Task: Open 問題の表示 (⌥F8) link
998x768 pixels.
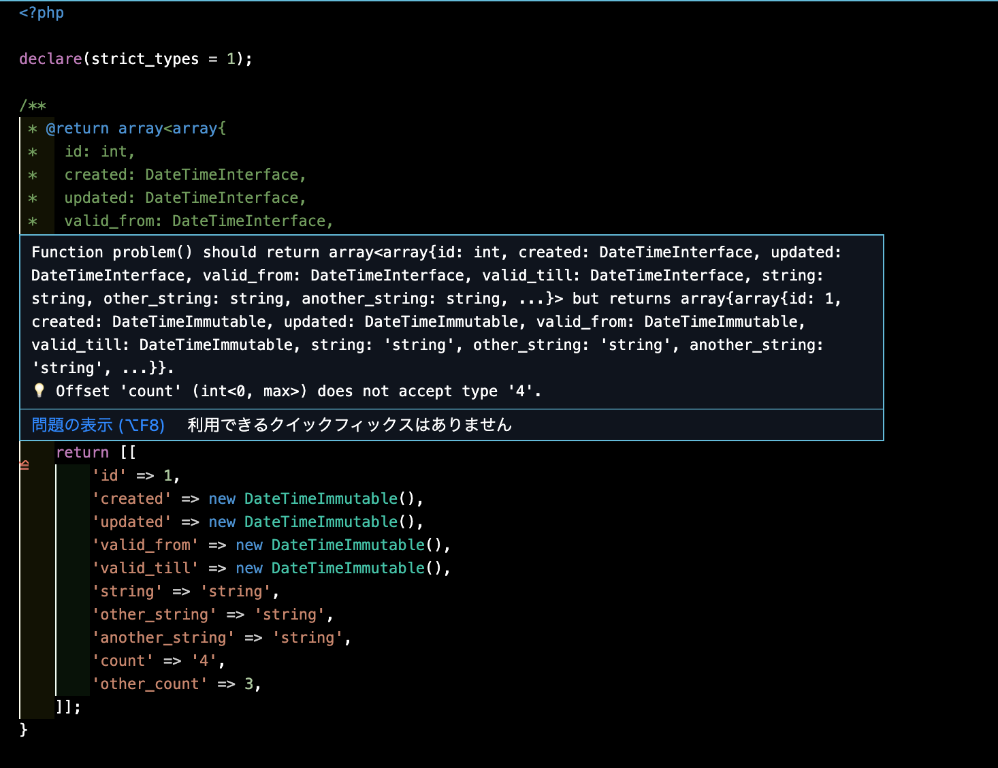Action: [x=98, y=425]
